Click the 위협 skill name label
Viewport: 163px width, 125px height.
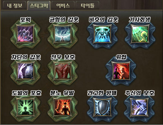[121, 57]
